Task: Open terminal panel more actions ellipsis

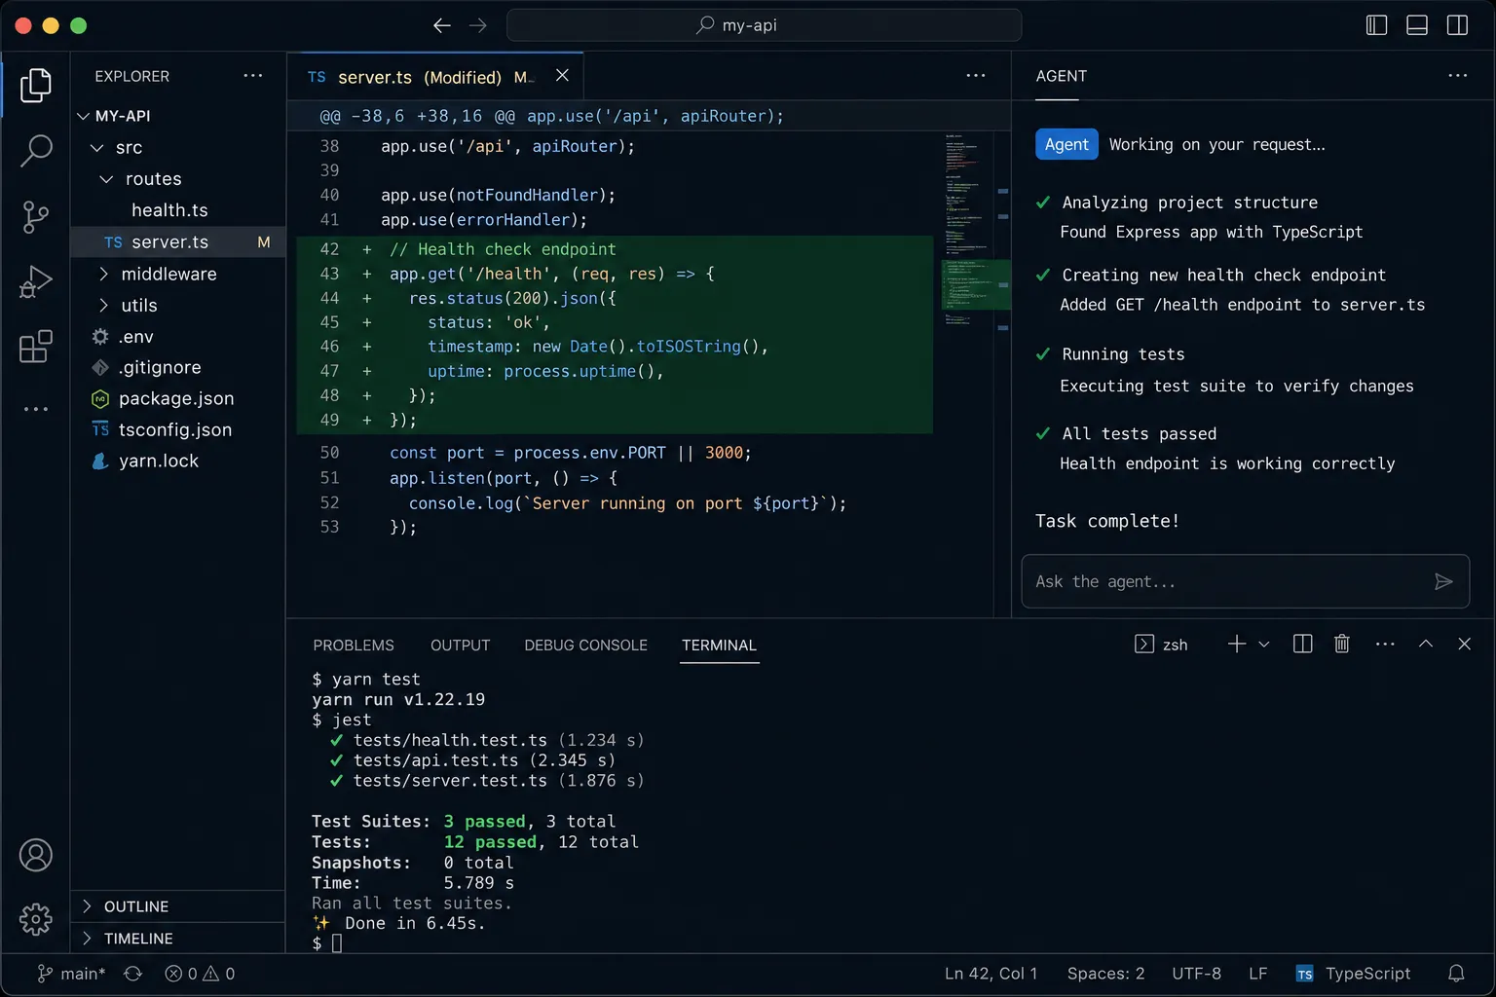Action: pos(1385,644)
